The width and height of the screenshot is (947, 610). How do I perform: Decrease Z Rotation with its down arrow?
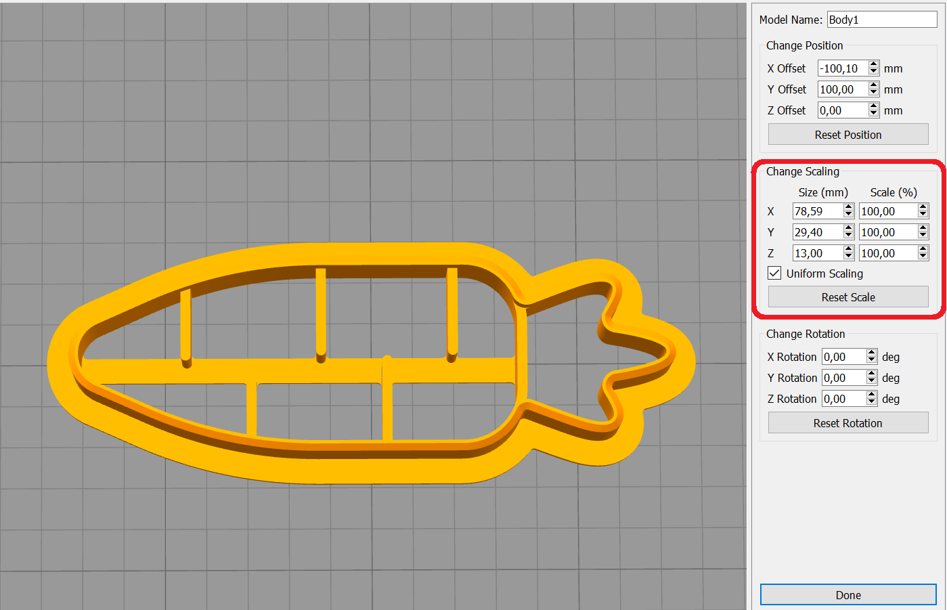click(x=872, y=403)
